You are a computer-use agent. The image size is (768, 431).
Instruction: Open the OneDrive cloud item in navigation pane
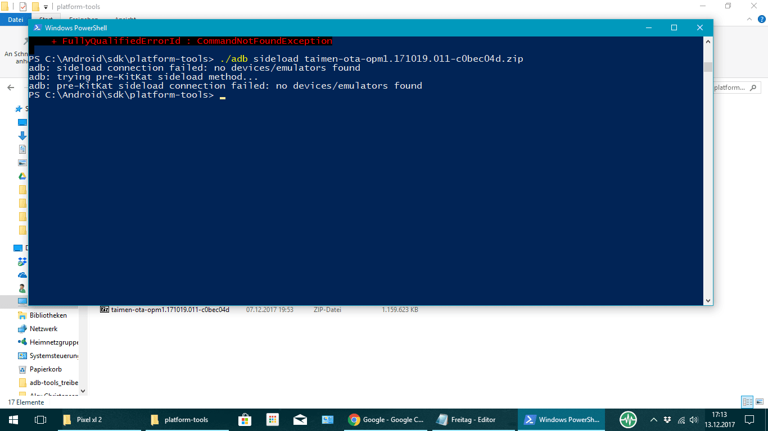[22, 275]
